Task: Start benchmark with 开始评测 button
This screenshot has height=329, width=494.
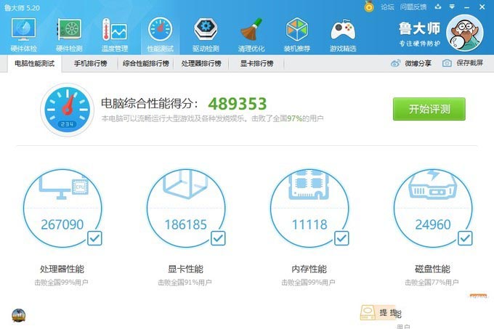Action: pos(429,109)
